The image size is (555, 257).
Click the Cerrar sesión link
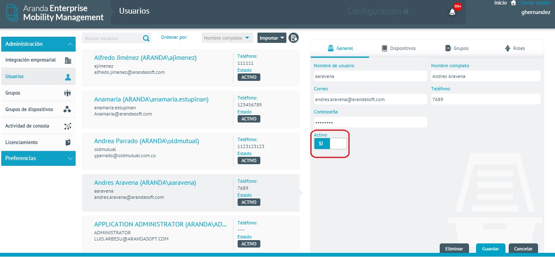point(536,3)
